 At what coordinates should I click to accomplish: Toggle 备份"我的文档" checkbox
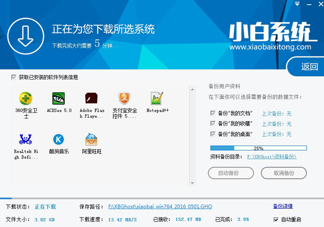[x=213, y=113]
